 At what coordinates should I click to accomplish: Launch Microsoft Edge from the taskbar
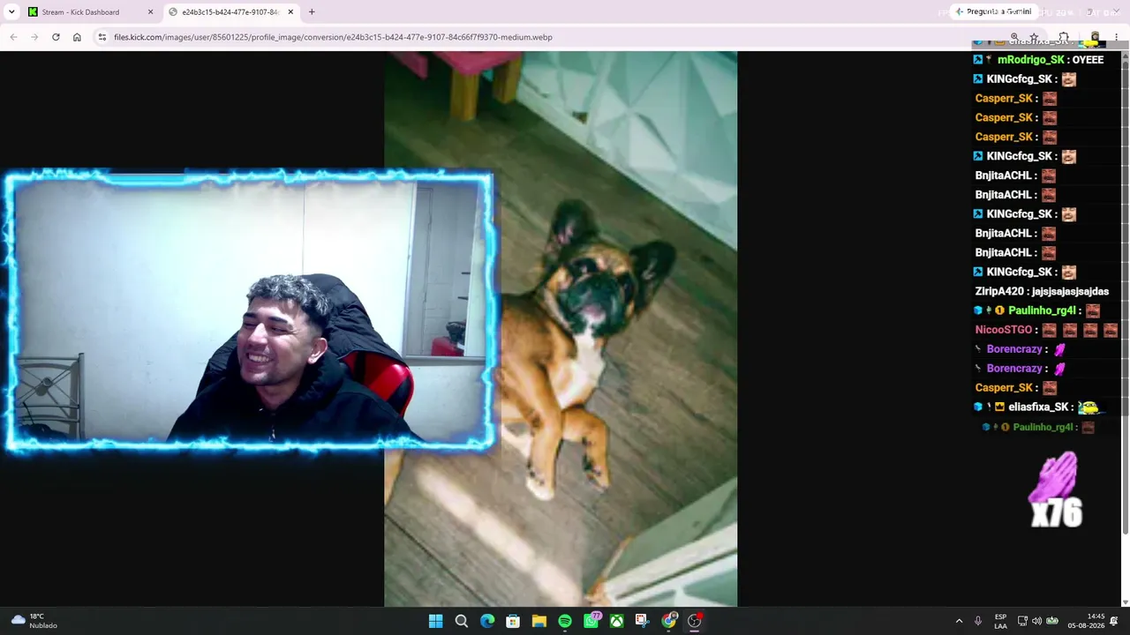point(487,622)
